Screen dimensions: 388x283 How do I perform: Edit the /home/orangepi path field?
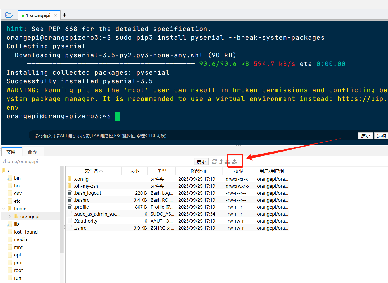click(x=98, y=161)
